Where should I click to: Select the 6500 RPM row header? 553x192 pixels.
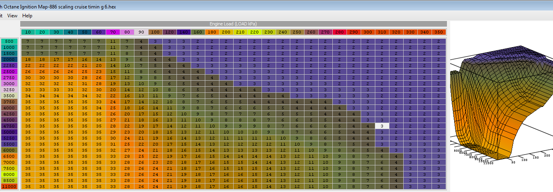coord(9,156)
